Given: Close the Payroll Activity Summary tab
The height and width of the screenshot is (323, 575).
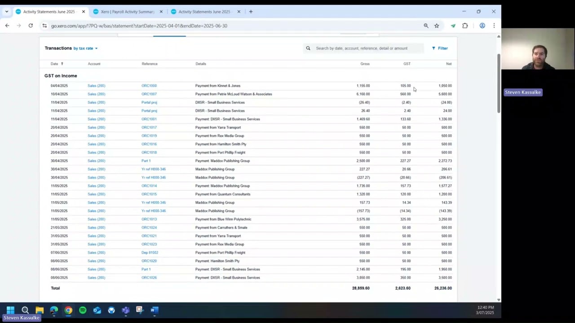Looking at the screenshot, I should pos(161,12).
